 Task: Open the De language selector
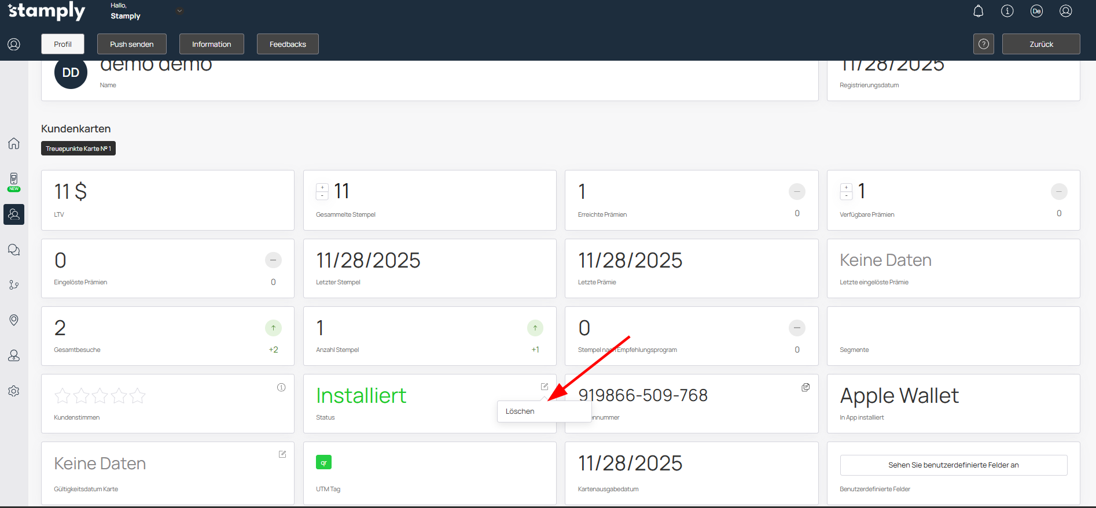tap(1036, 12)
